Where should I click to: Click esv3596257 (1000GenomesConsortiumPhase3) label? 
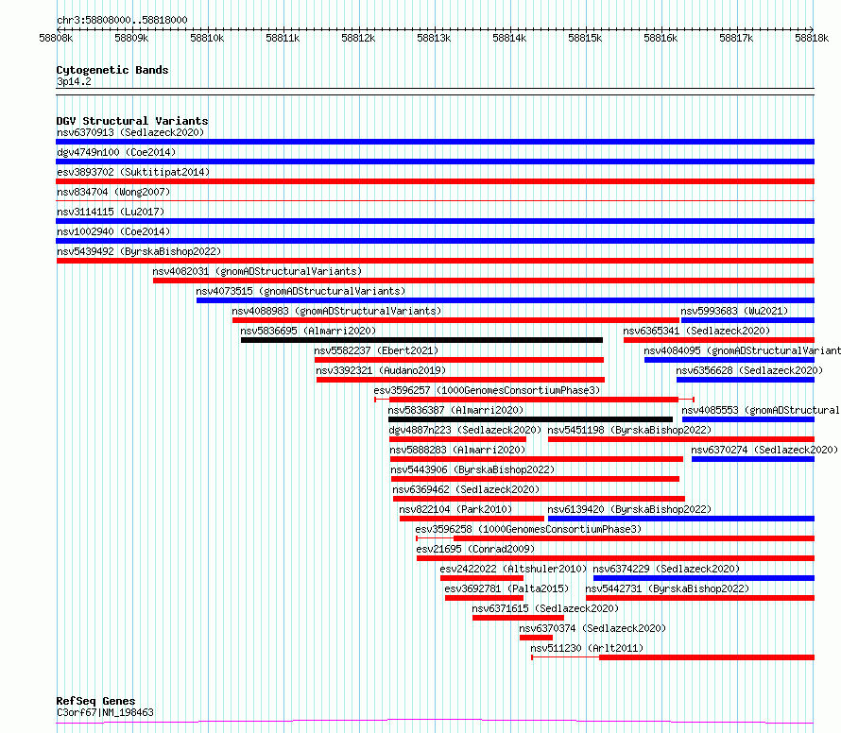click(487, 390)
